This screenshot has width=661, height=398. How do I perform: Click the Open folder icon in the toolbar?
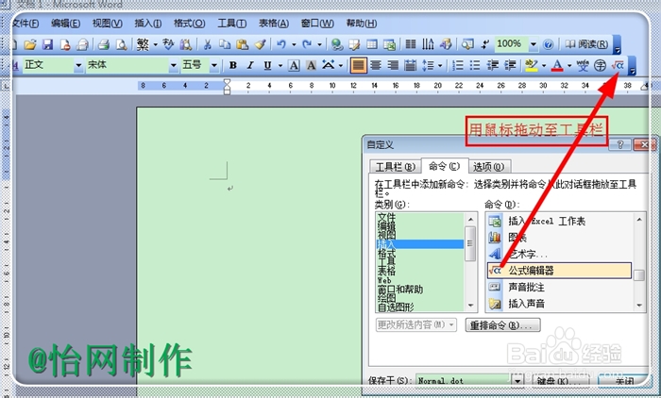pyautogui.click(x=30, y=44)
